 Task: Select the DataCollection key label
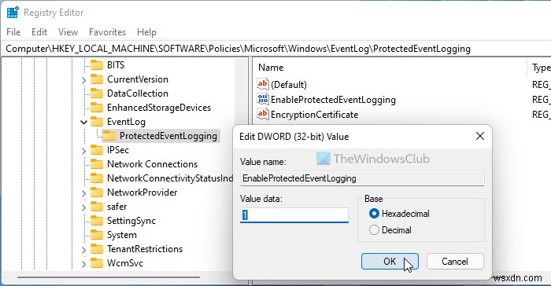pos(138,93)
